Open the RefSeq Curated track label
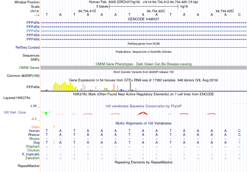 (28, 47)
